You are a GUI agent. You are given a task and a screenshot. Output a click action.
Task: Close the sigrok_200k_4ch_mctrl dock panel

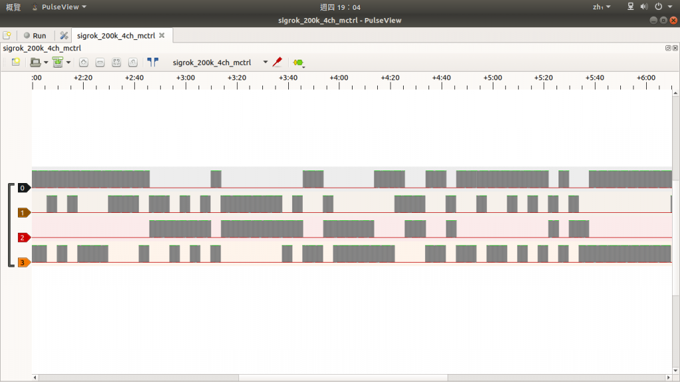(x=675, y=48)
